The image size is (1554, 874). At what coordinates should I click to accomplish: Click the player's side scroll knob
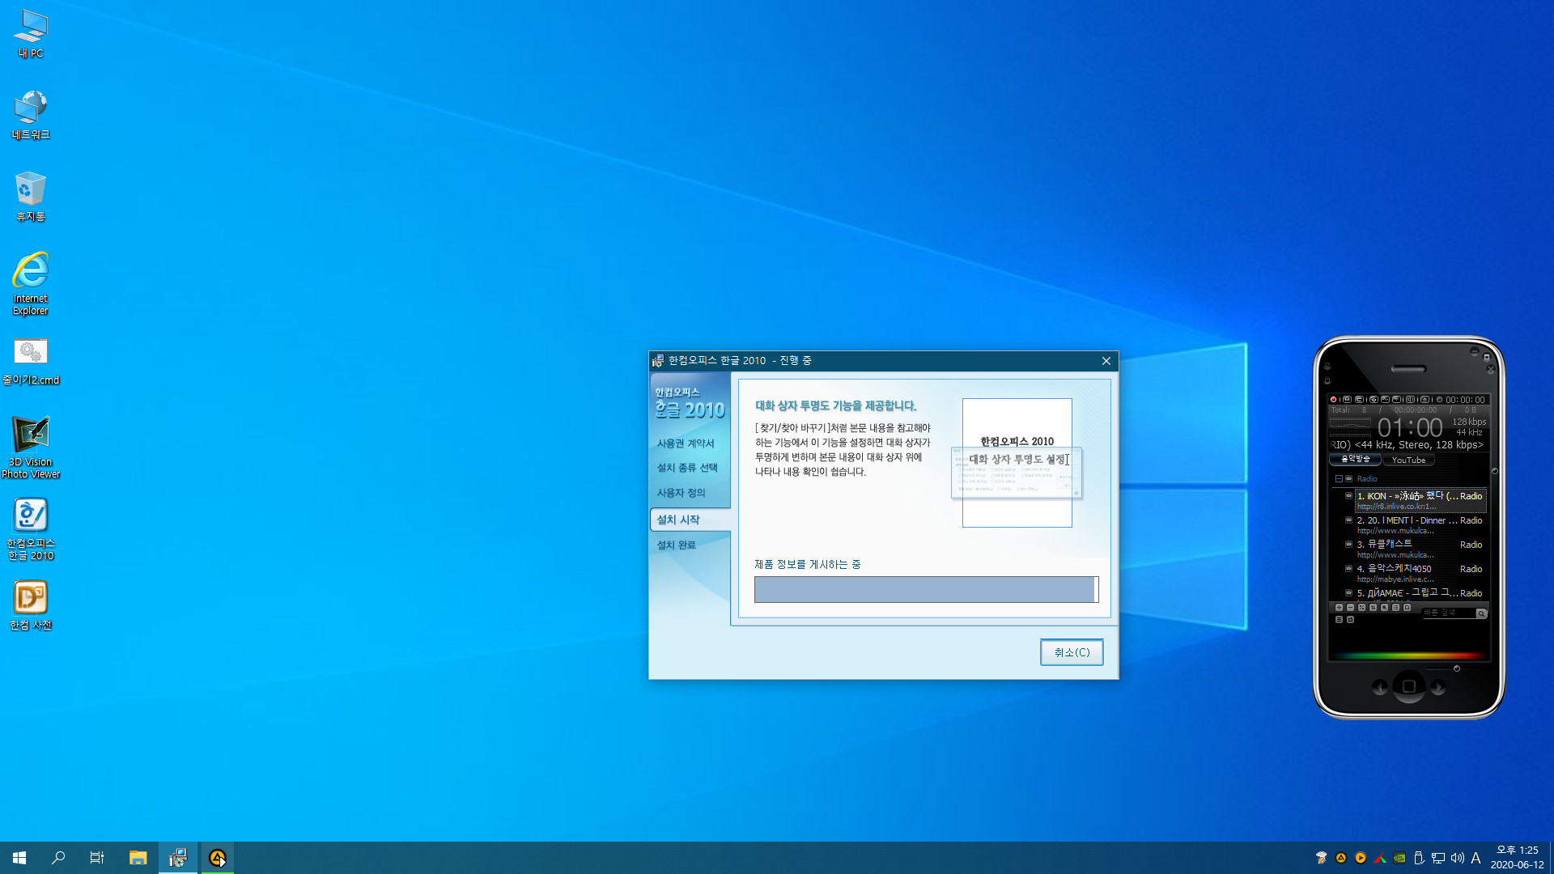[x=1495, y=471]
